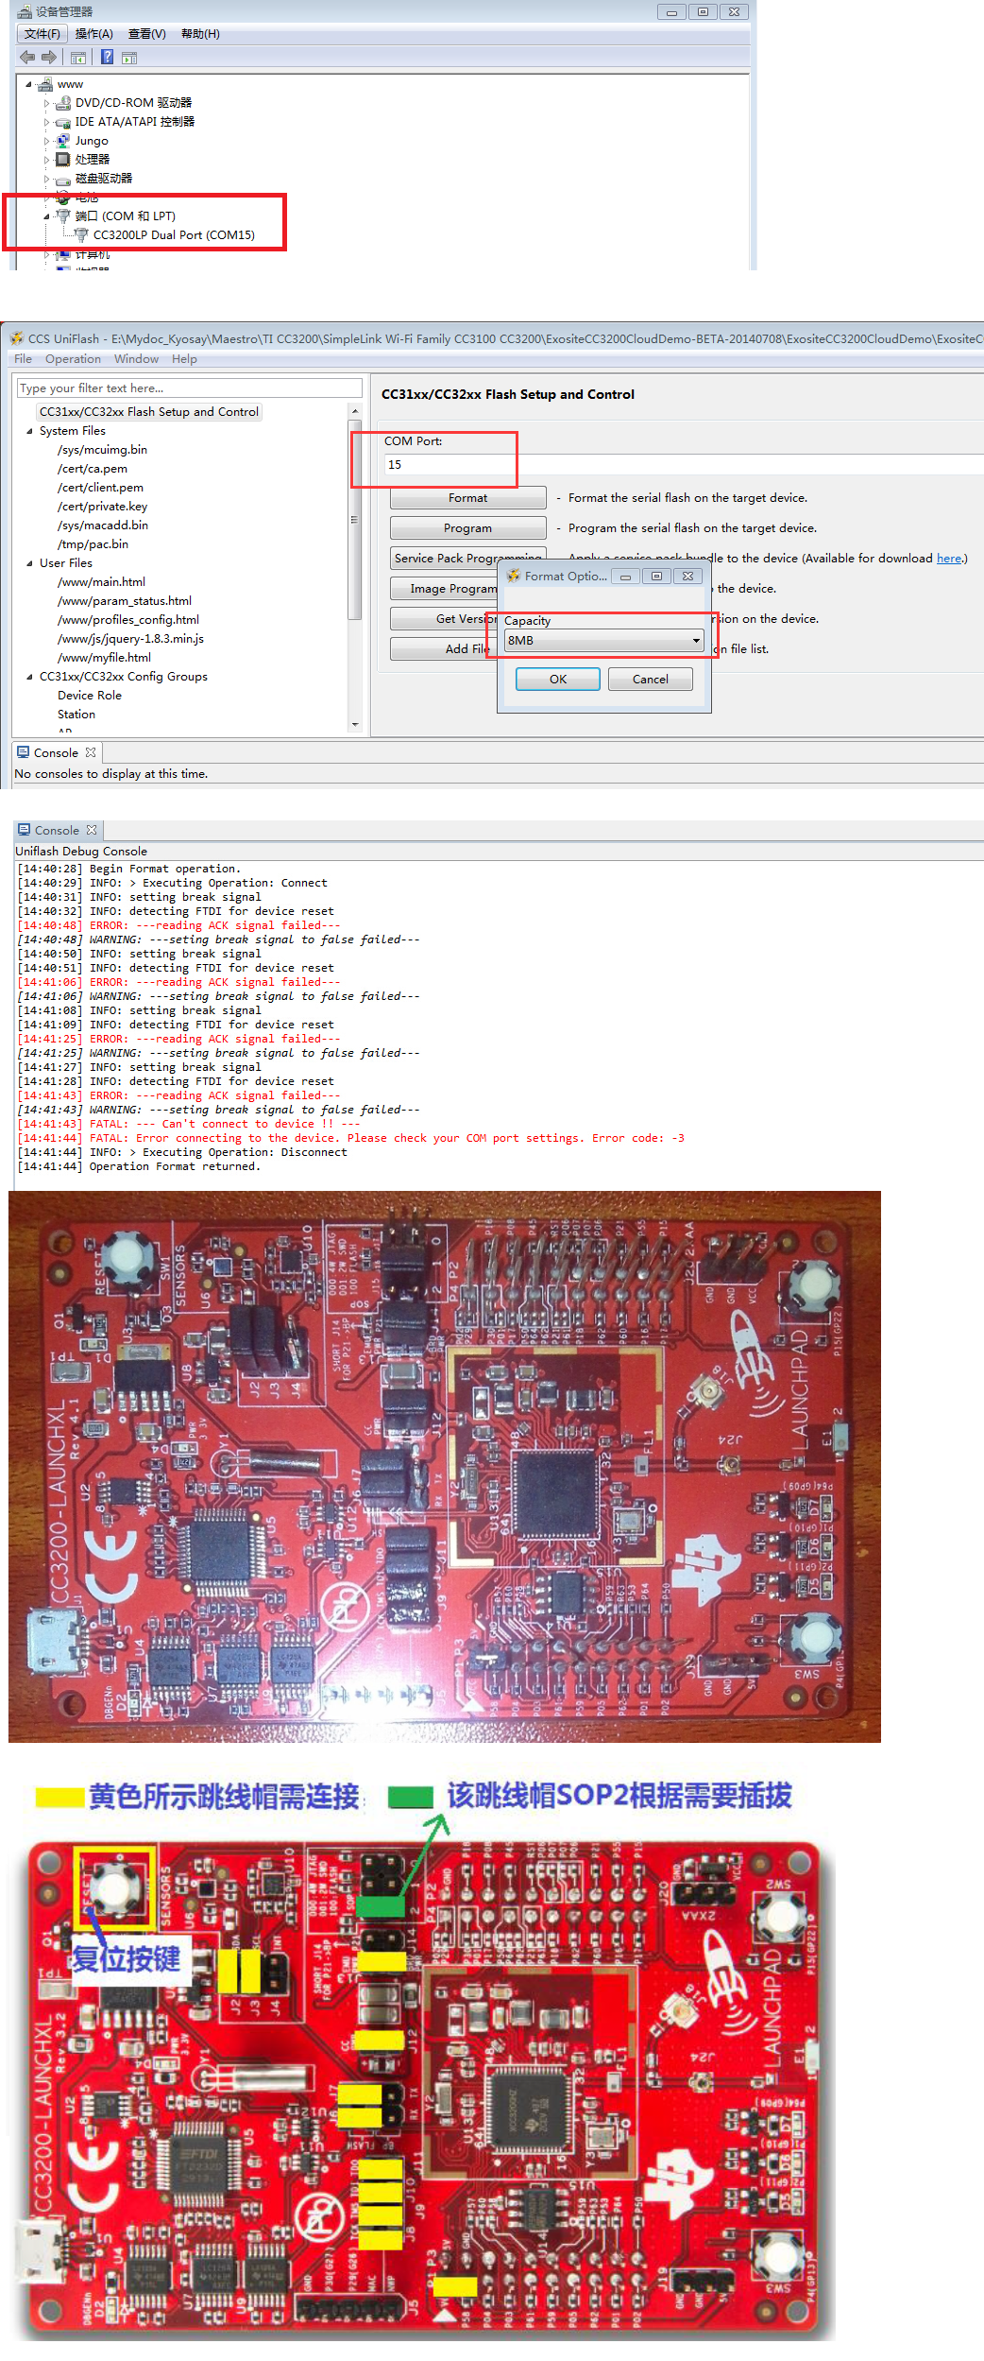Select /www/myfile.html under User Files
Screen dimensions: 984x2361
coord(104,658)
